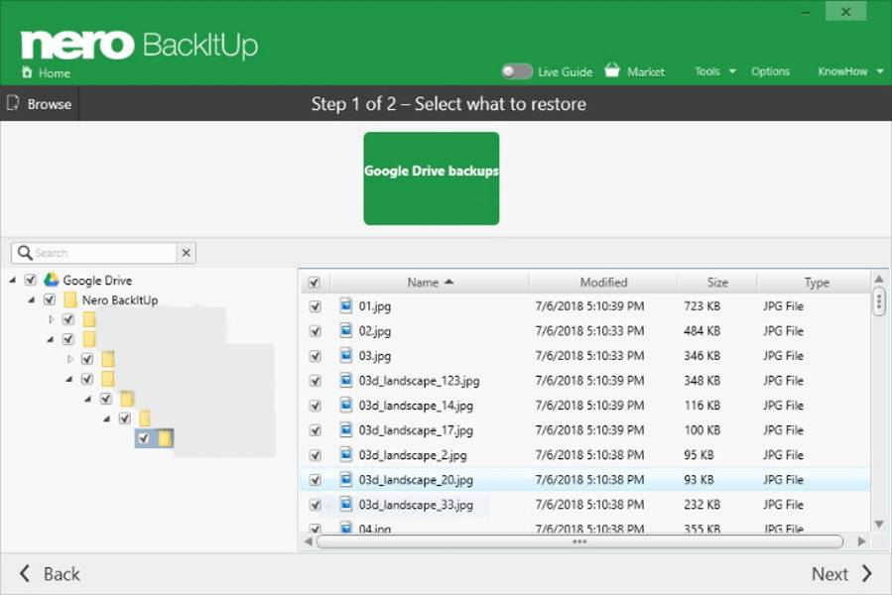The width and height of the screenshot is (892, 595).
Task: Select the 03d_landscape_17.jpg file name
Action: point(416,430)
